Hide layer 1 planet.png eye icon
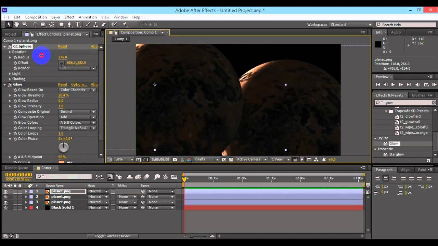Image resolution: width=438 pixels, height=246 pixels. point(5,191)
